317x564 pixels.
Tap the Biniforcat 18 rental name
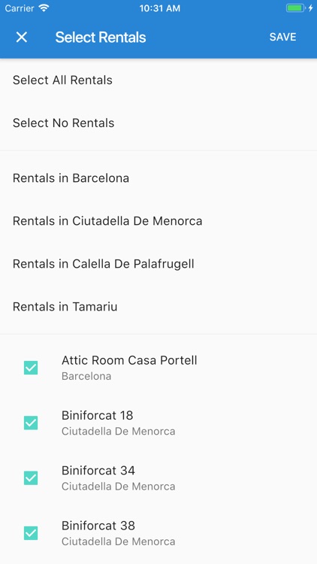click(98, 415)
